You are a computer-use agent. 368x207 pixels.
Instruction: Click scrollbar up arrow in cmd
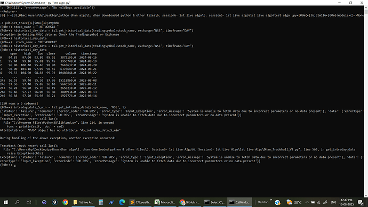point(366,7)
